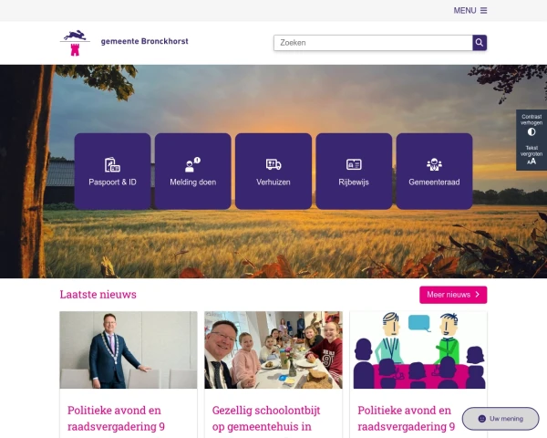Click the gemeente Bronckhorst hare logo
The width and height of the screenshot is (547, 438).
[x=75, y=43]
